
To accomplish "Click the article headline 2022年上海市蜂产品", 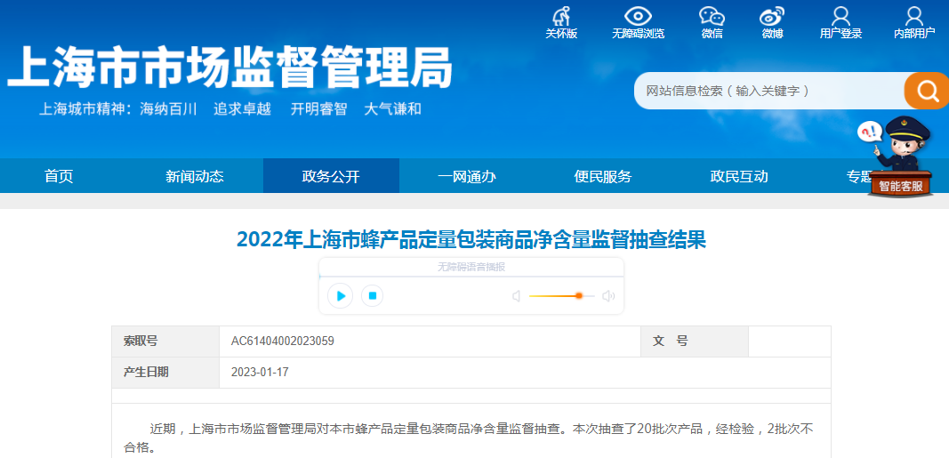I will pos(470,239).
